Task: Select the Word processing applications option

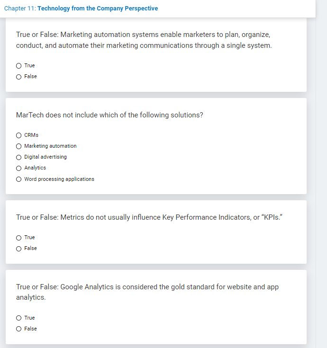Action: (x=19, y=179)
